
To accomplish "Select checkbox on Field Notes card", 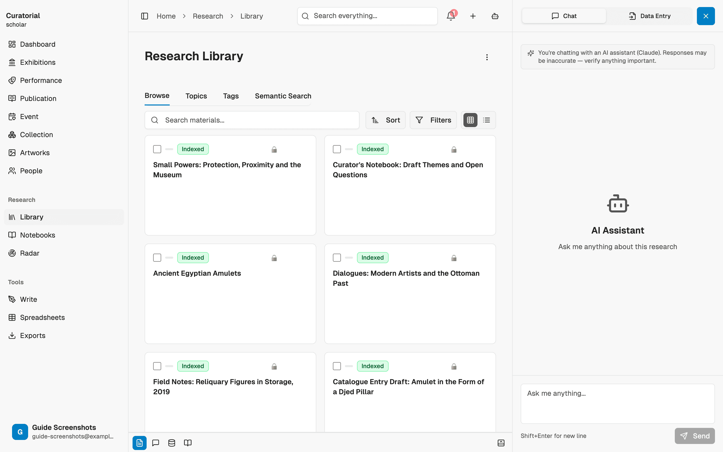I will (x=157, y=366).
